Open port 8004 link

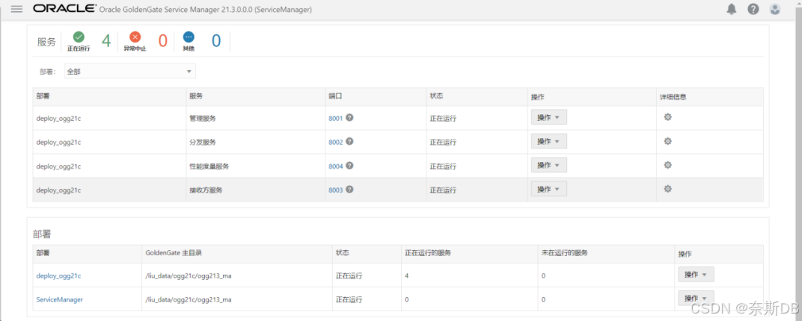[335, 166]
